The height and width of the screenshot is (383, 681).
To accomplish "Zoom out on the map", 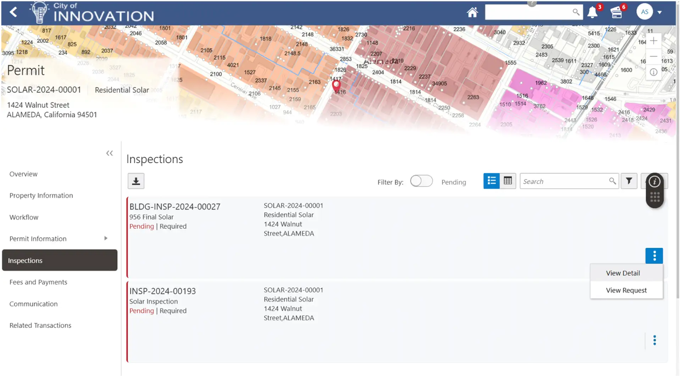I will (x=653, y=56).
